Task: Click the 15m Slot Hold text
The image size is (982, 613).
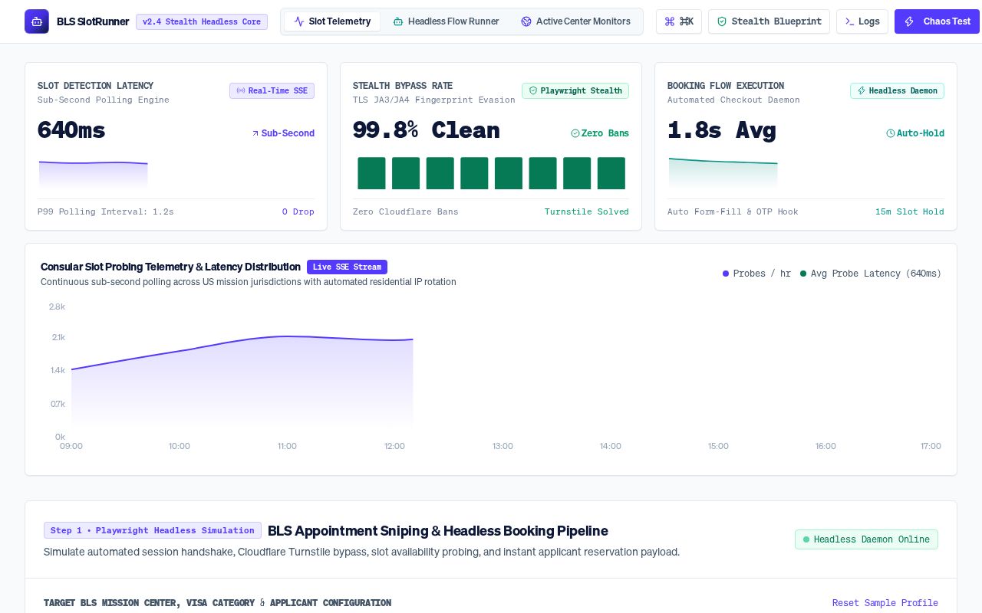Action: (x=910, y=211)
